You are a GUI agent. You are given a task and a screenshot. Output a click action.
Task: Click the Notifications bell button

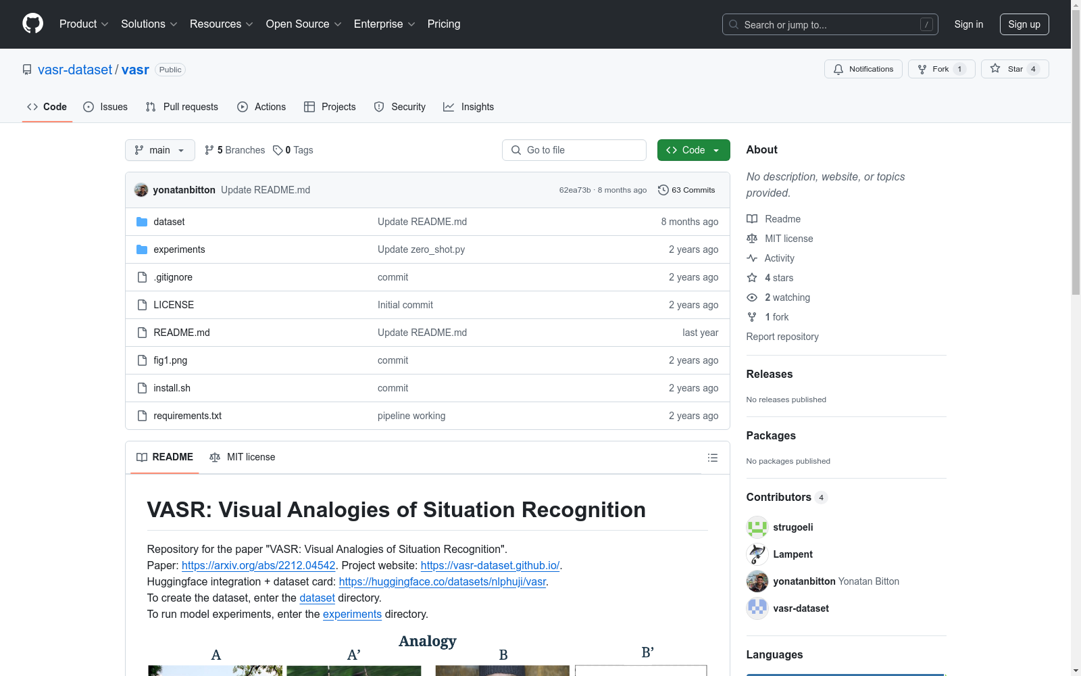click(863, 69)
